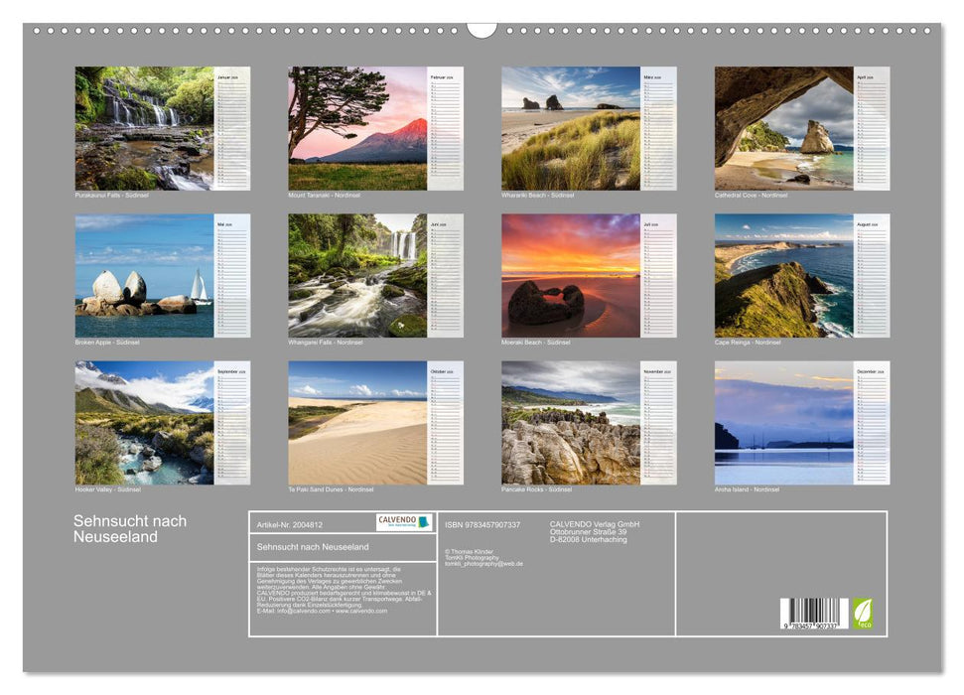Select the Mount Taranaki sunset photo

pyautogui.click(x=357, y=128)
